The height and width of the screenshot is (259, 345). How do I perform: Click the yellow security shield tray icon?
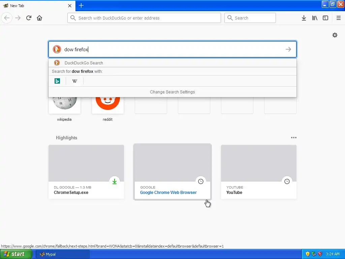[x=308, y=254]
